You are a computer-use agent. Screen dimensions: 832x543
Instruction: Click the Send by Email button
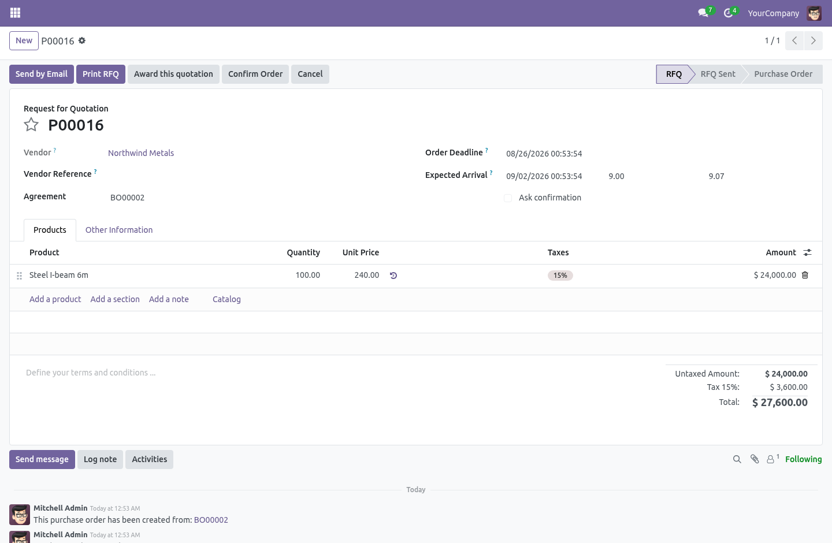(x=42, y=74)
